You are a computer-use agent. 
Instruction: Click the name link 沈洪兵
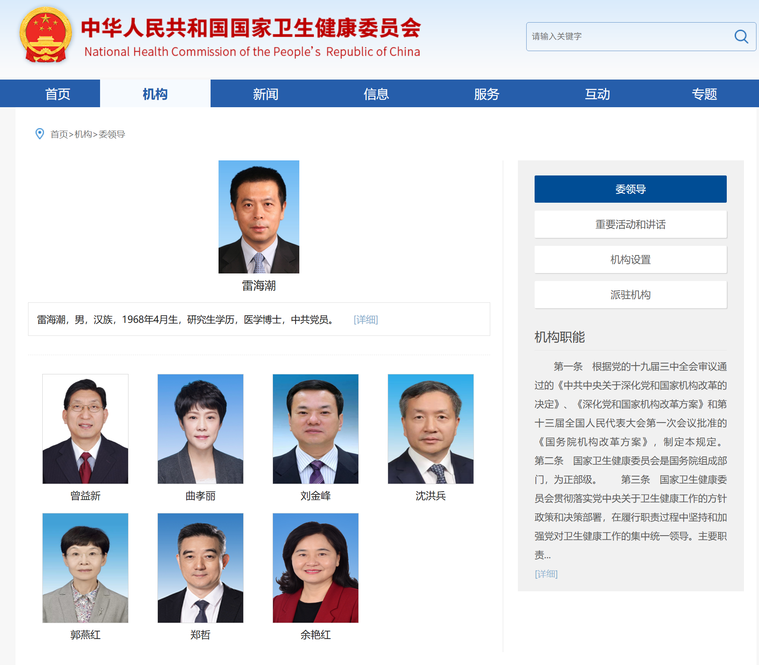(x=430, y=496)
